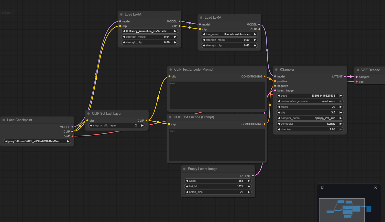This screenshot has width=385, height=222.
Task: Increase strength_model in the incoth LoRA node
Action: (x=255, y=40)
